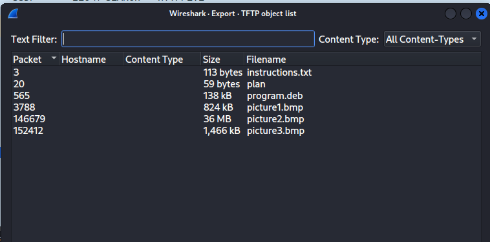490x242 pixels.
Task: Maximize the Export dialog window
Action: (465, 14)
